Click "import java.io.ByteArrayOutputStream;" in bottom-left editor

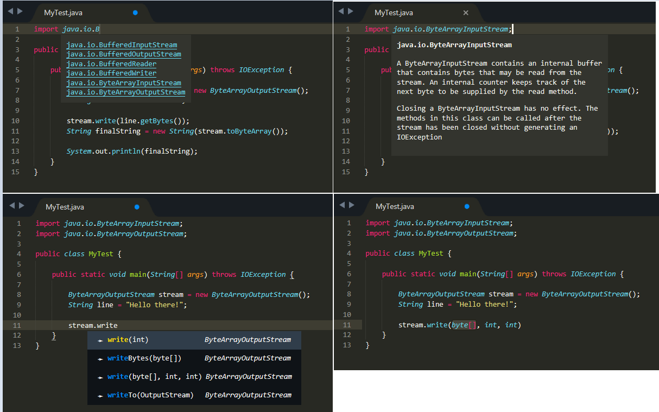[x=111, y=234]
